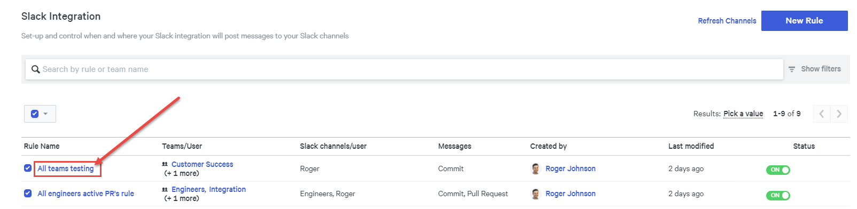Click the '1-9 of 9' results count
857x209 pixels.
click(786, 114)
